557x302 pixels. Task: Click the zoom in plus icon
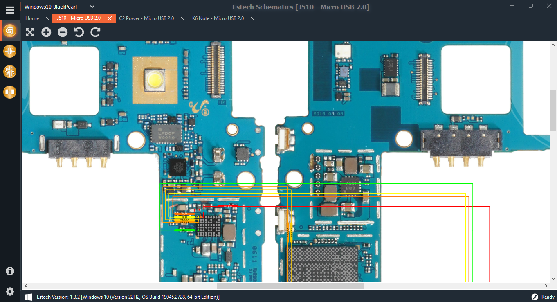point(46,32)
